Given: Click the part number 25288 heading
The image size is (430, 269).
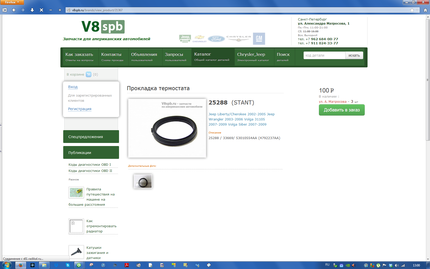Looking at the screenshot, I should [x=218, y=102].
